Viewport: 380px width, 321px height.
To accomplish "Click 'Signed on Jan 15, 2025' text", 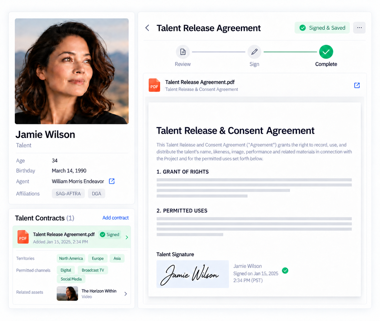I will click(256, 273).
